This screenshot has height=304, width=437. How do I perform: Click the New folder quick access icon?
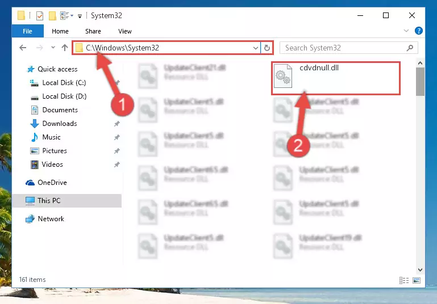click(x=52, y=16)
